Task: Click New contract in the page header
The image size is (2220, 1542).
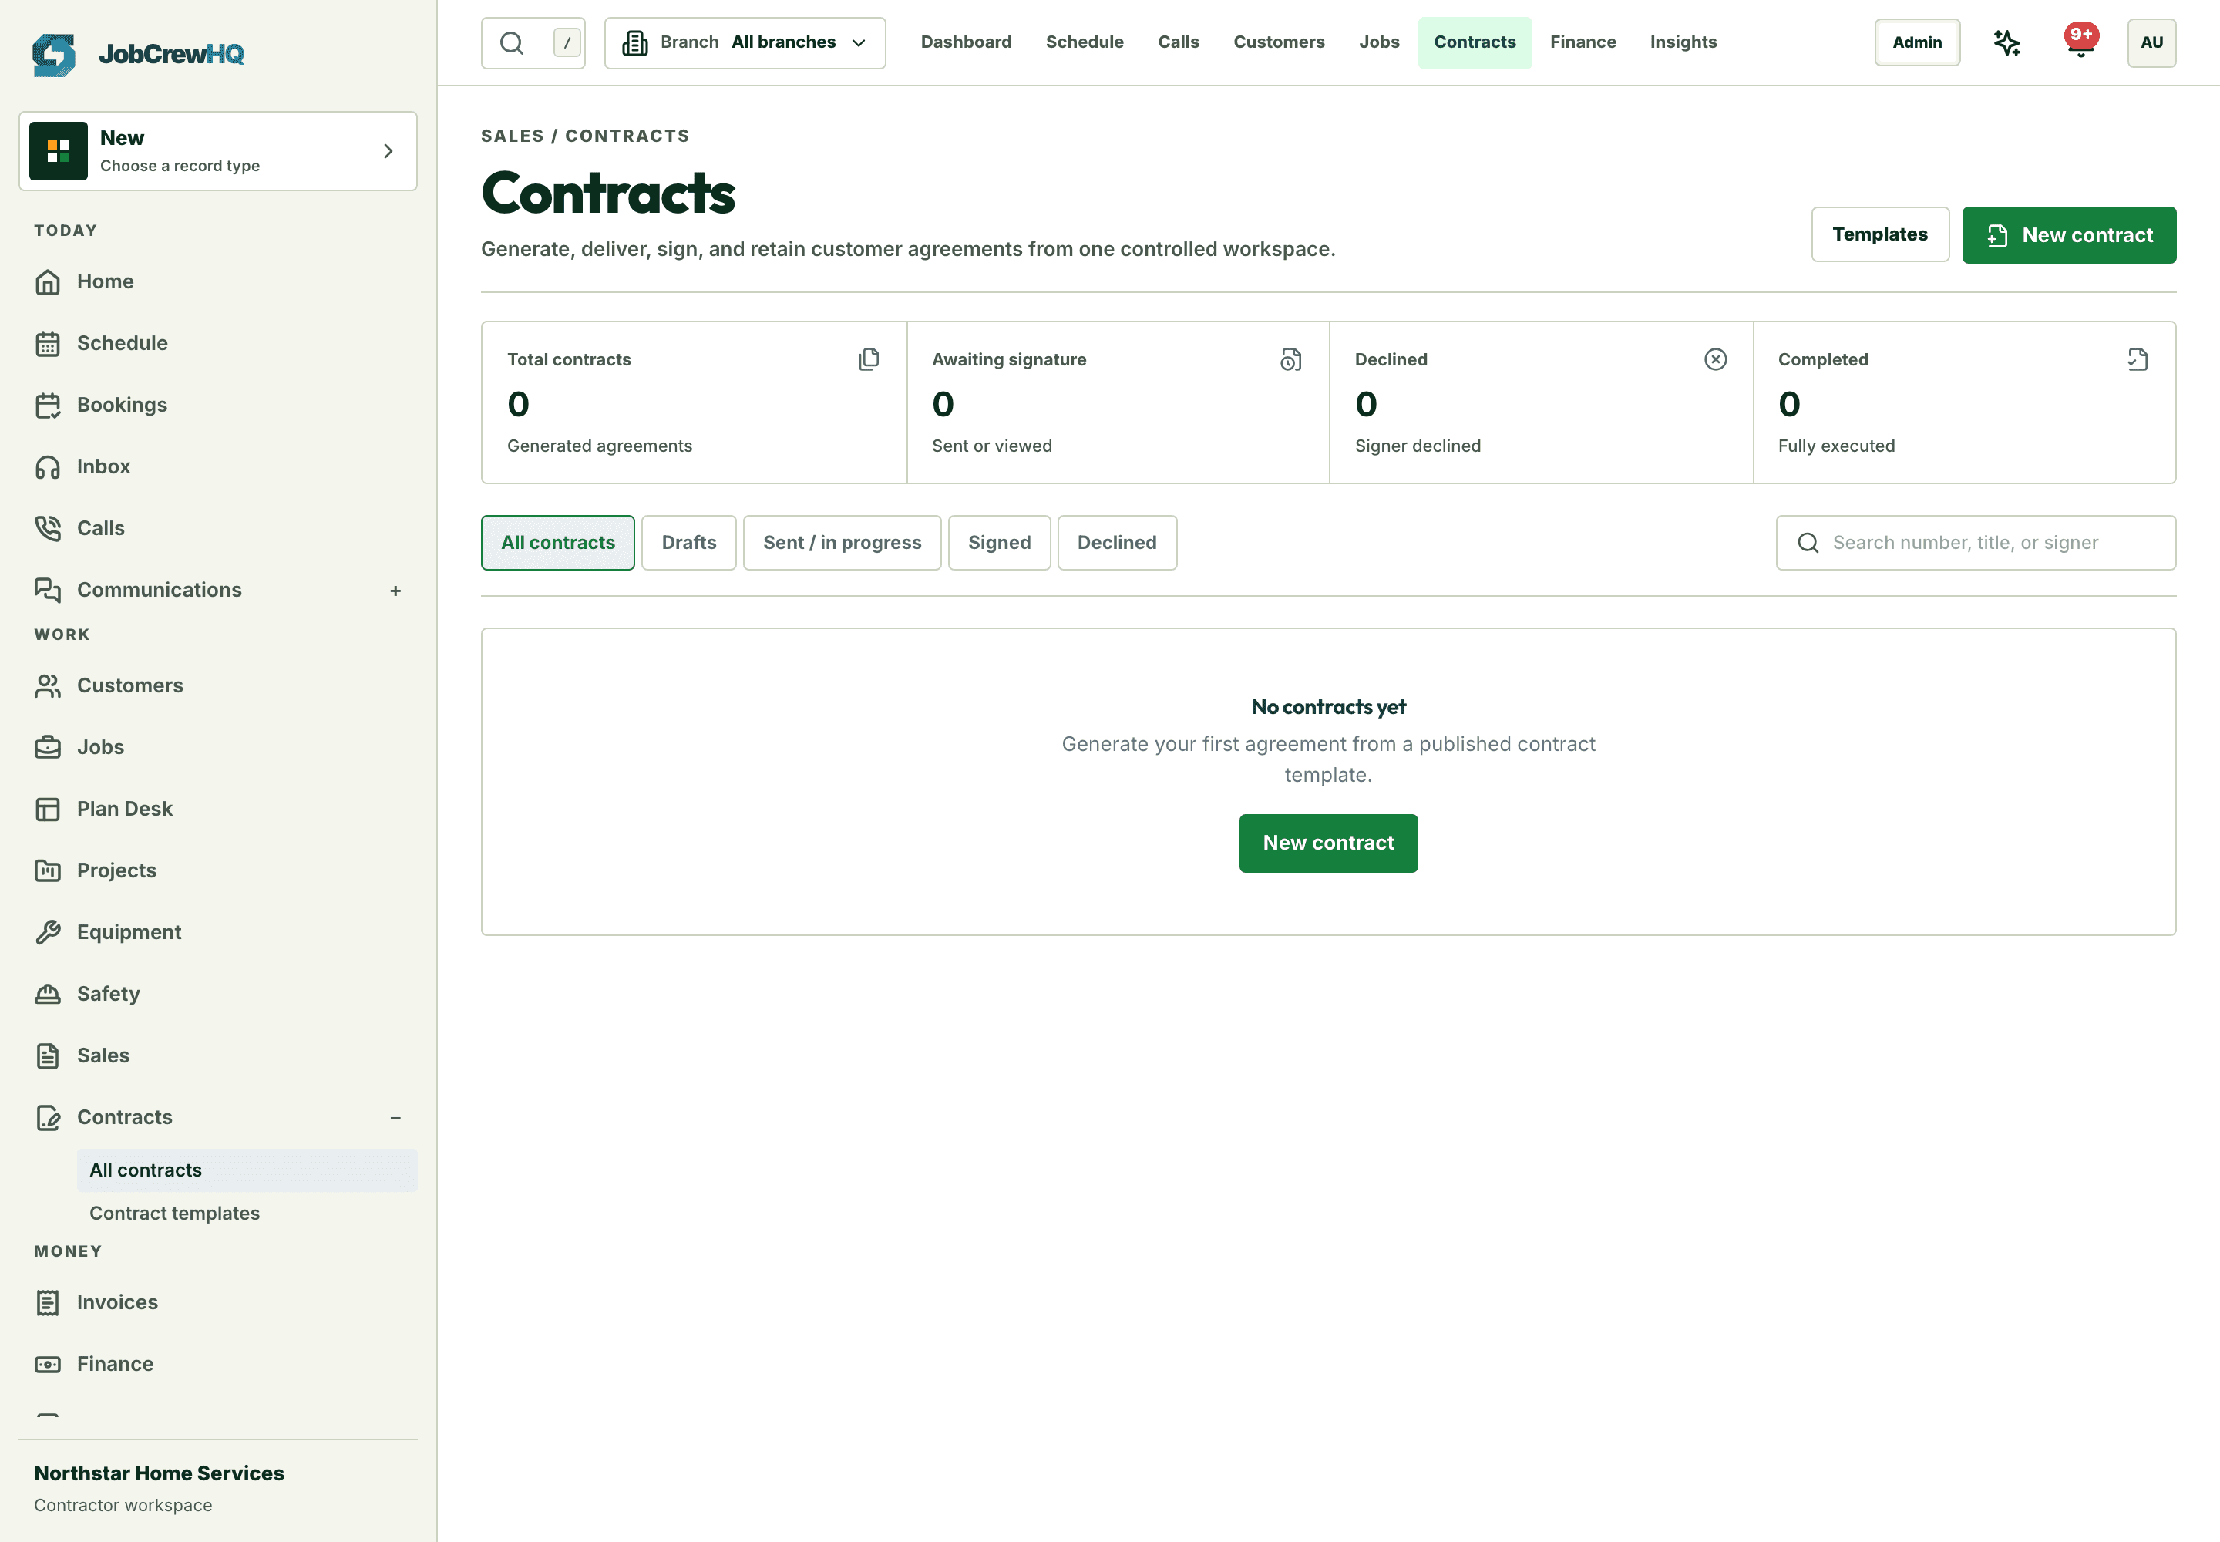Action: point(2068,235)
